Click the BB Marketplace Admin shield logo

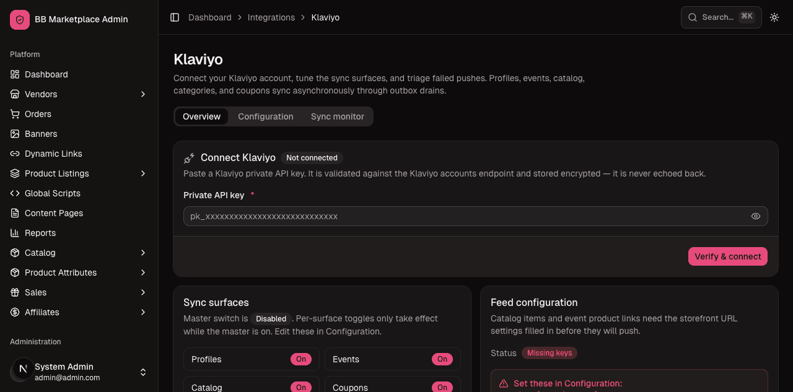pos(20,20)
